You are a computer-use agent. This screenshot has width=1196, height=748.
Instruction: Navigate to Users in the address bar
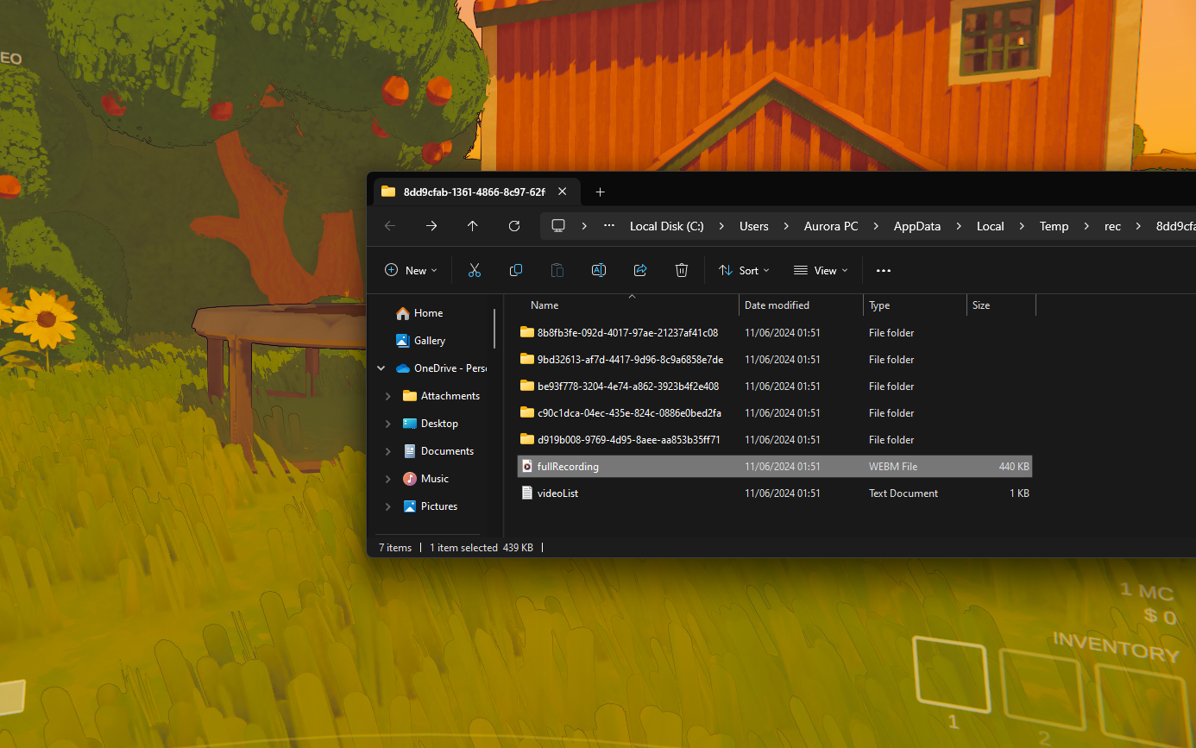point(753,226)
